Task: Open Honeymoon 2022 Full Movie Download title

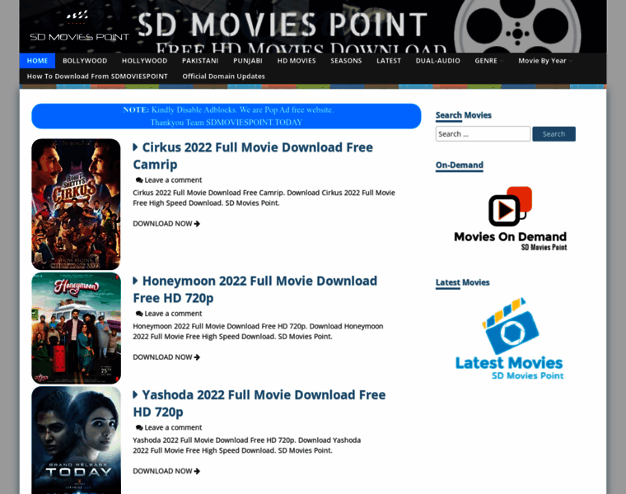Action: [255, 290]
